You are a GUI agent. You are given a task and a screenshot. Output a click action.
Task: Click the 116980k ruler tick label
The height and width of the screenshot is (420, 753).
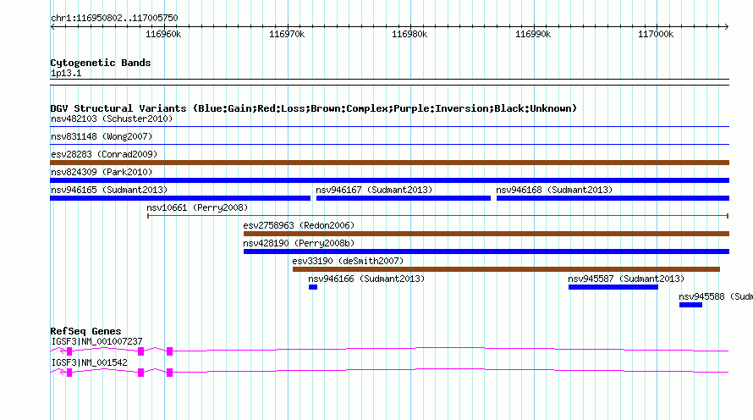click(x=409, y=34)
